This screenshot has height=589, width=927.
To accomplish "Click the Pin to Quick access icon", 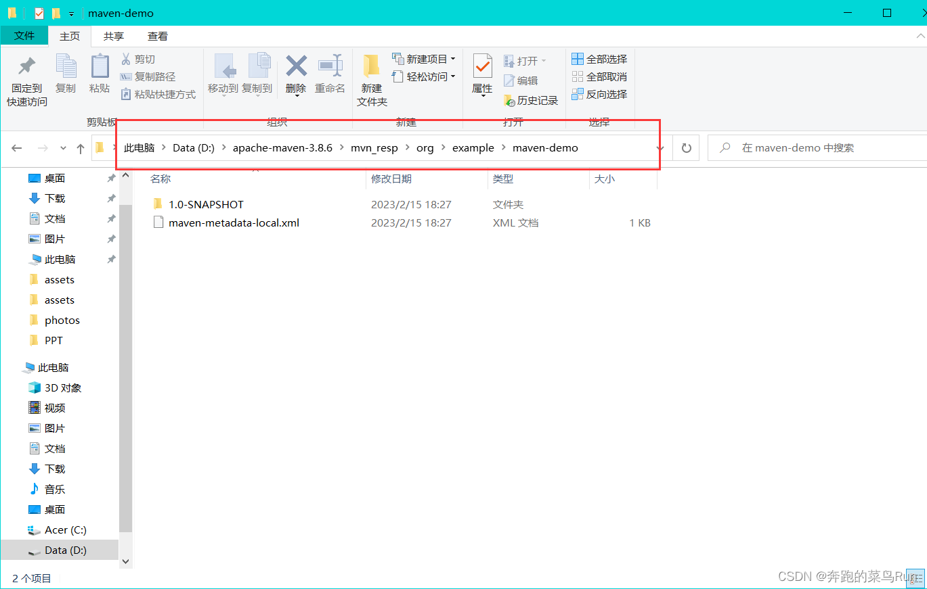I will 27,66.
